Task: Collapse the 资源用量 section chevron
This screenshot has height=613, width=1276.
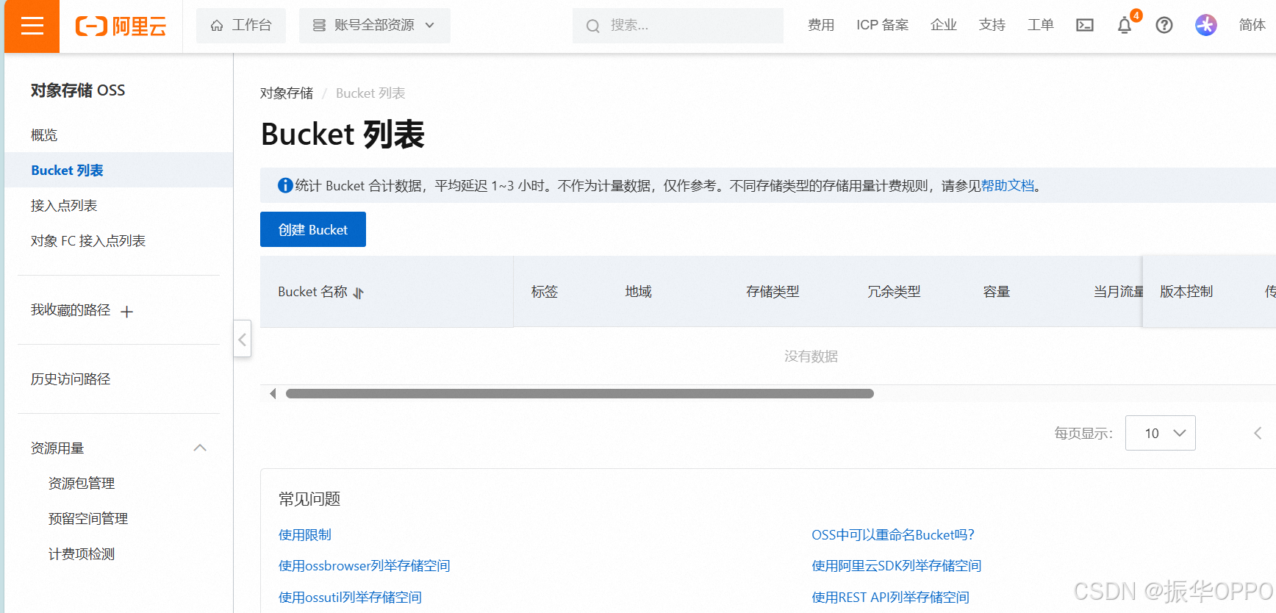Action: coord(200,448)
